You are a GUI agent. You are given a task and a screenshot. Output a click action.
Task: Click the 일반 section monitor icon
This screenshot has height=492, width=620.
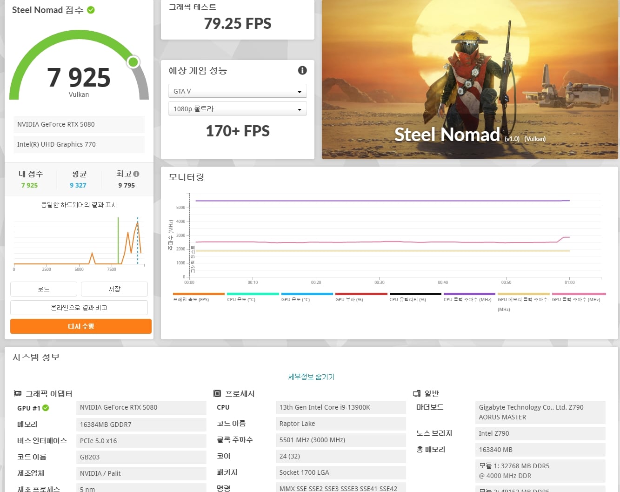[417, 393]
